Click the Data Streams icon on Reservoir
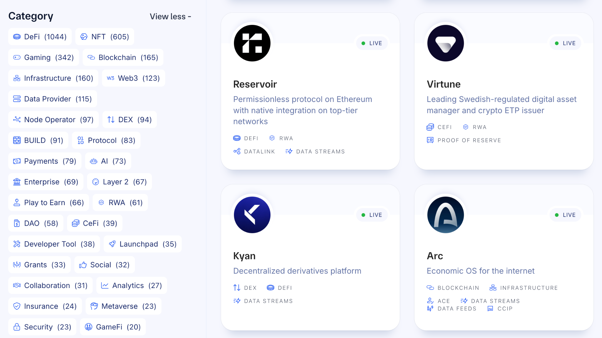Image resolution: width=602 pixels, height=338 pixels. pos(289,151)
